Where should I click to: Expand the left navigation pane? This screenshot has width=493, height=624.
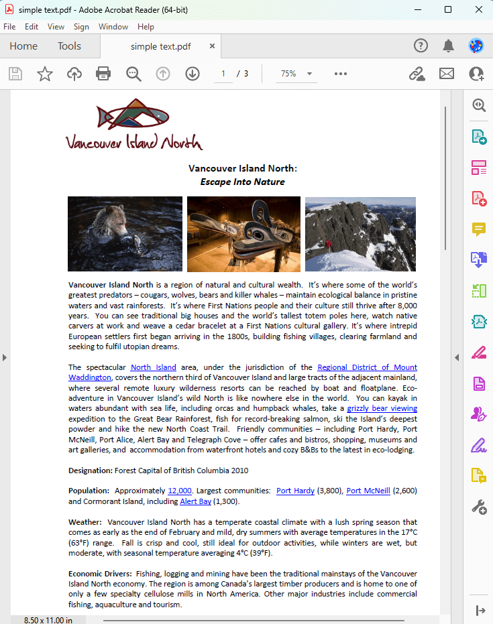[5, 357]
